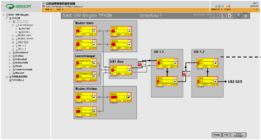Select TFH2B2.2 in the tree
The height and width of the screenshot is (140, 261).
[18, 80]
